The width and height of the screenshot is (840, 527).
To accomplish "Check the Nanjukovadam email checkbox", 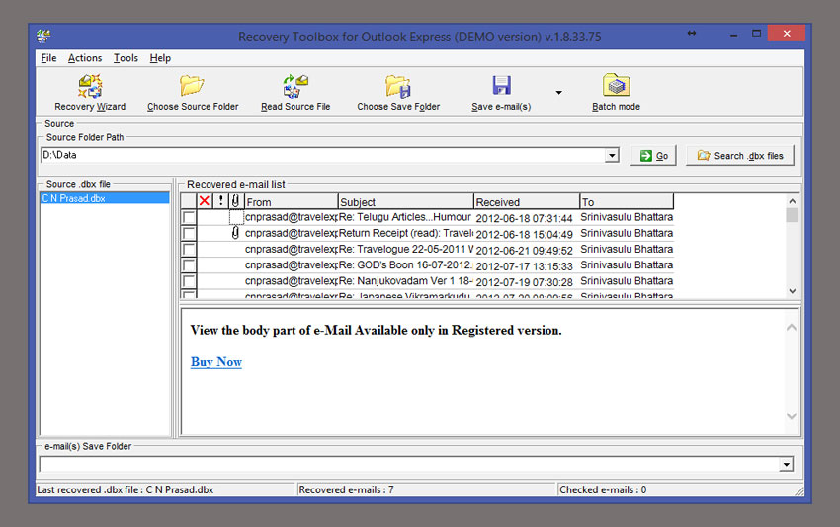I will (189, 281).
